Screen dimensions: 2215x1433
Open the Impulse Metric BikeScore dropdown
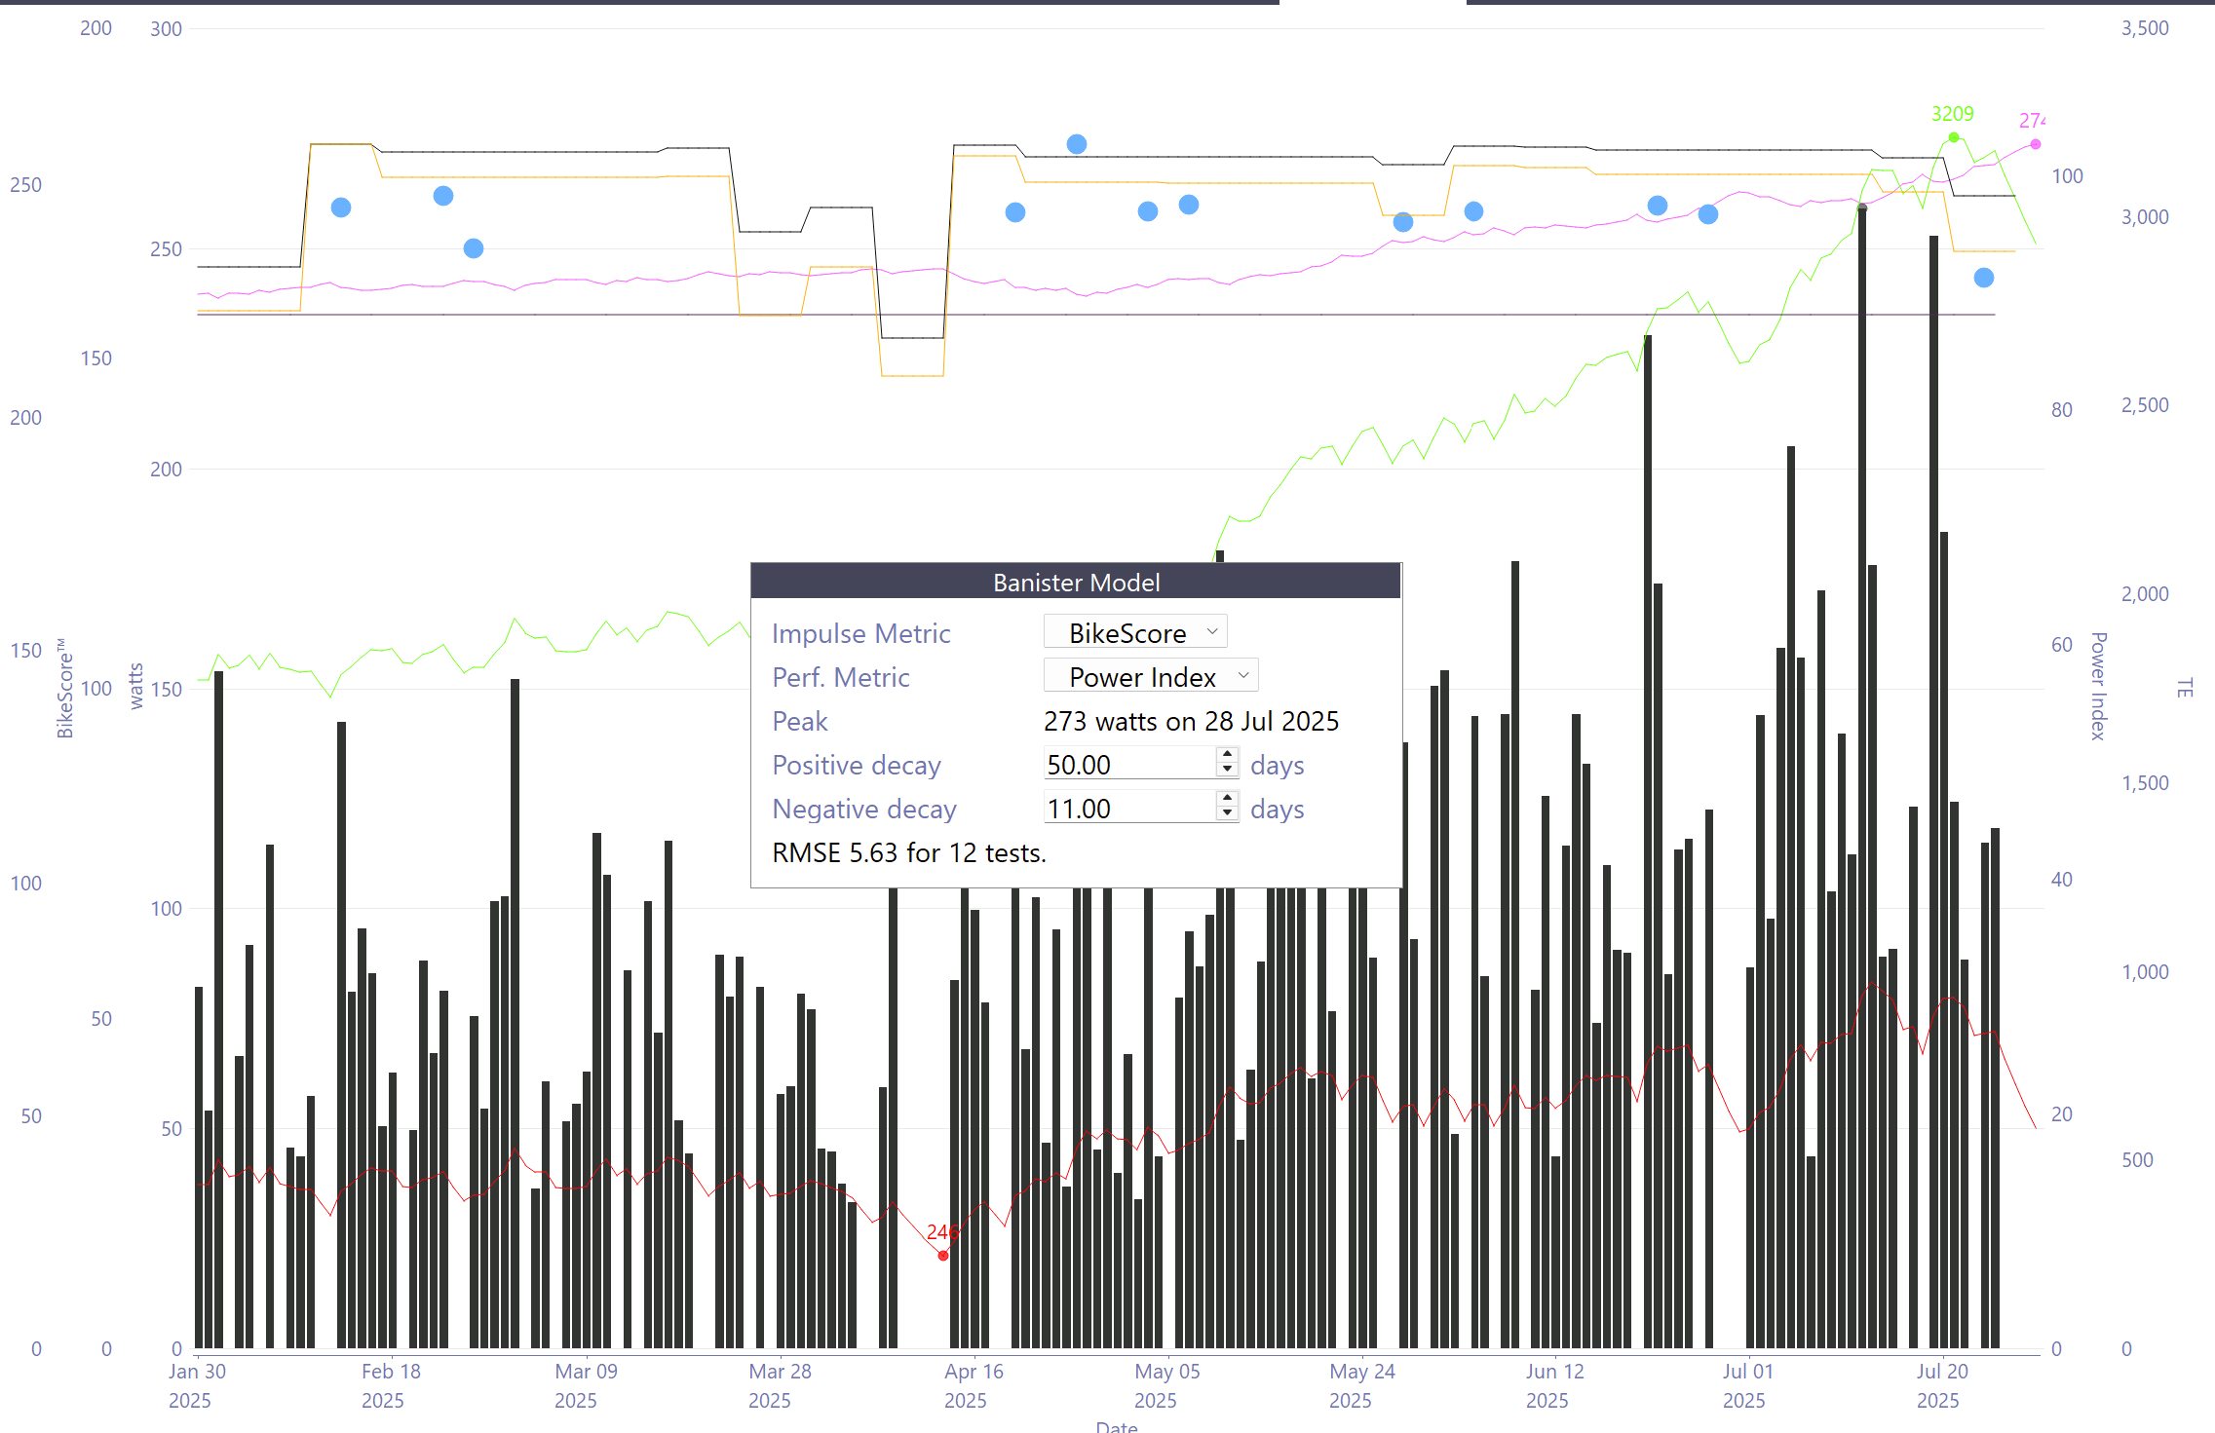(x=1135, y=632)
